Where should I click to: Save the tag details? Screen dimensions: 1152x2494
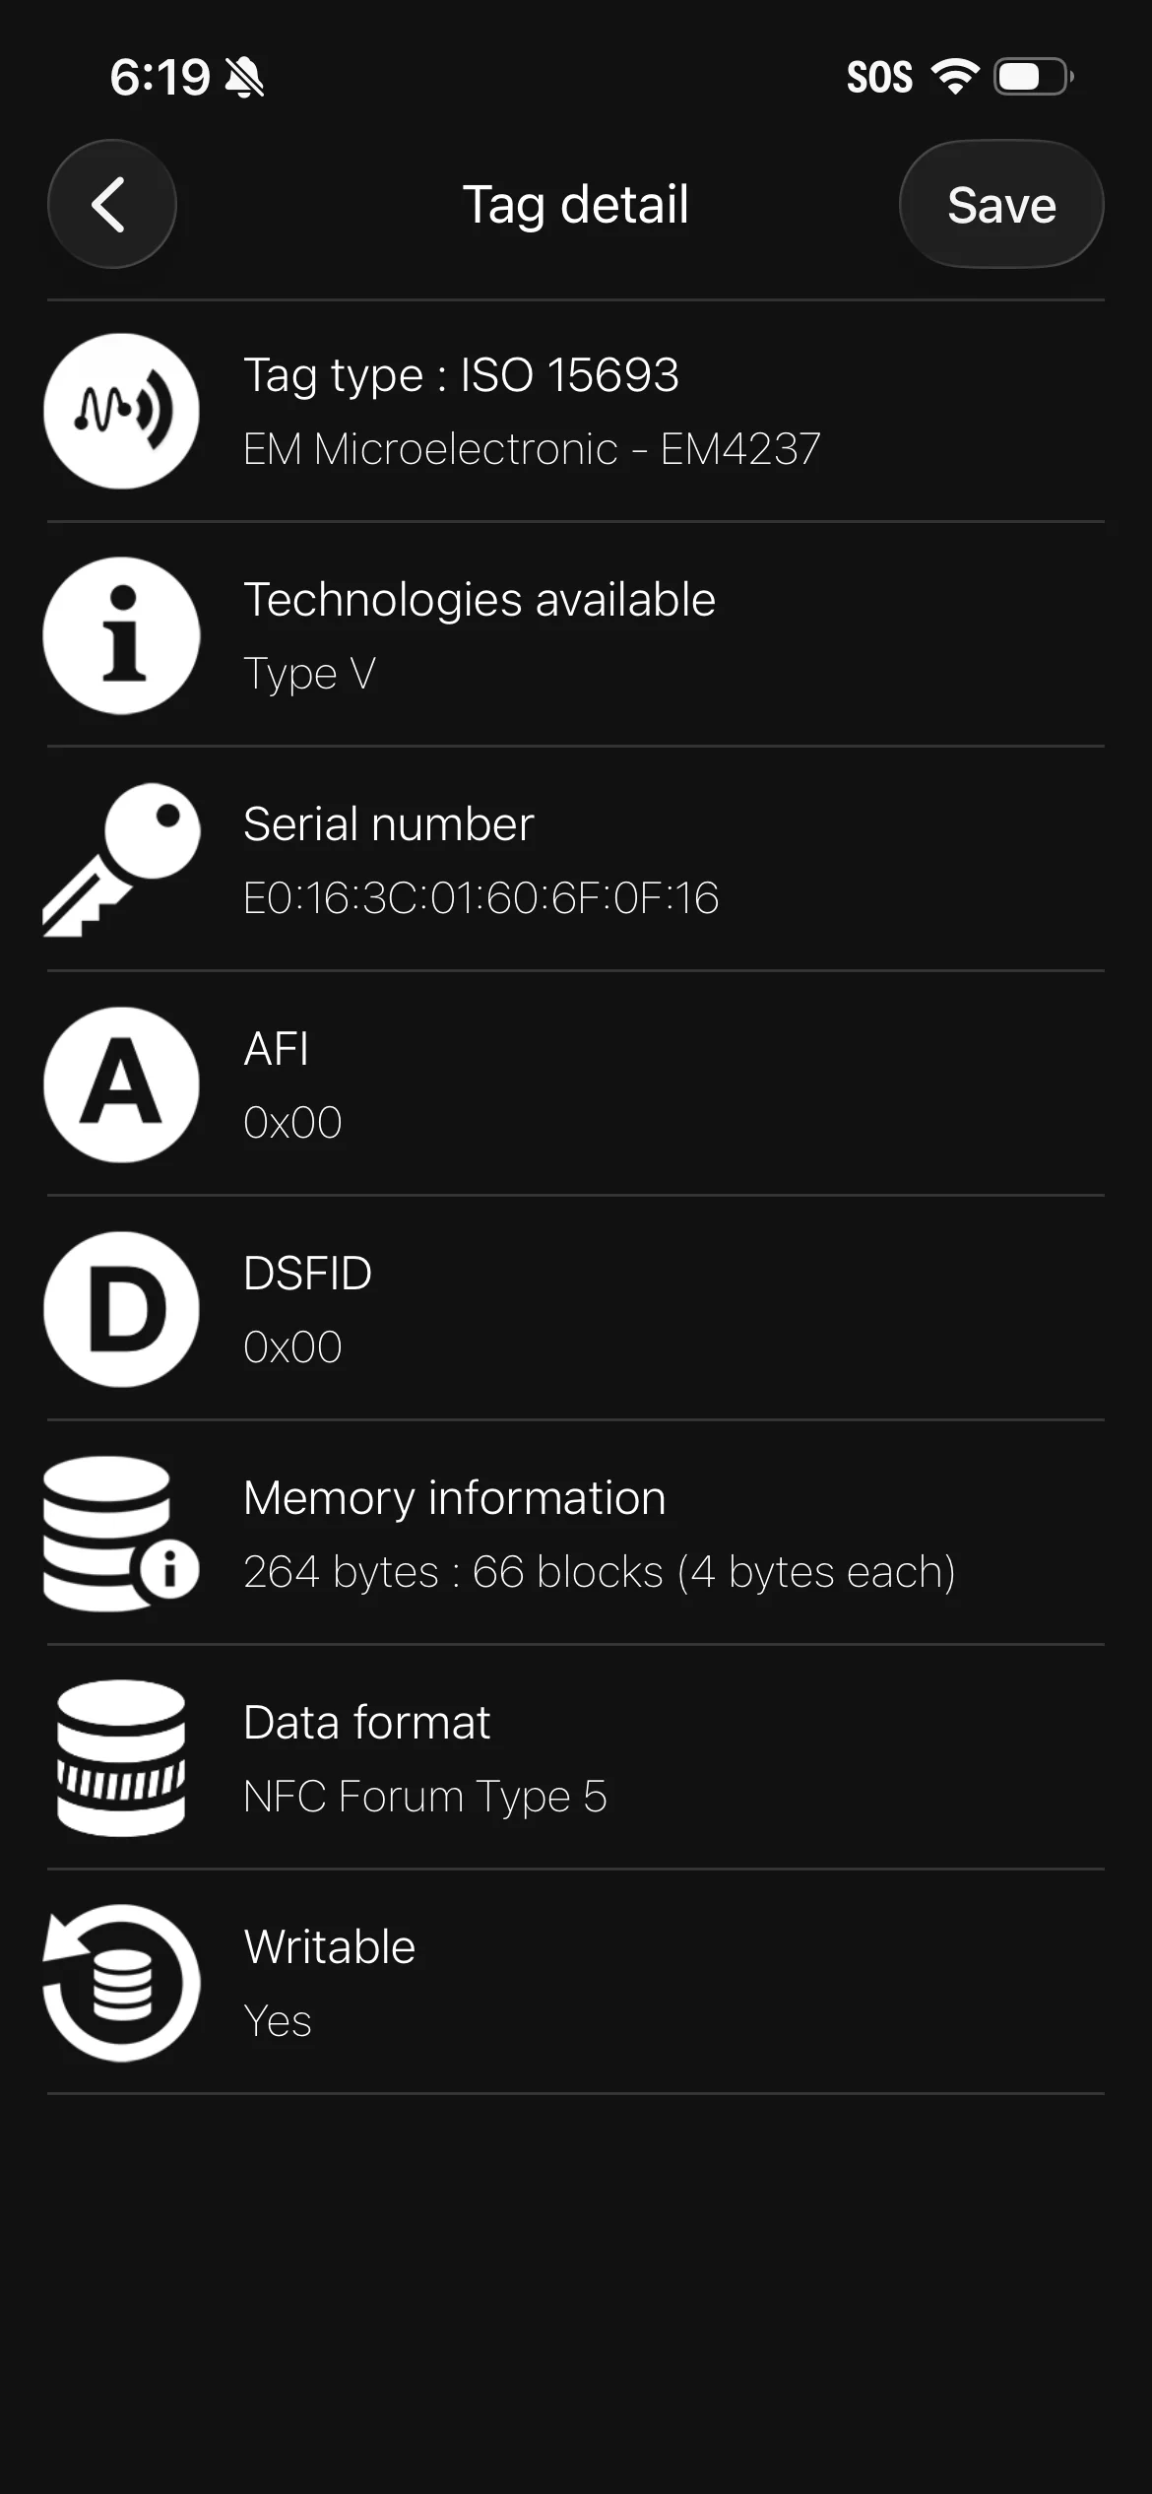1001,204
